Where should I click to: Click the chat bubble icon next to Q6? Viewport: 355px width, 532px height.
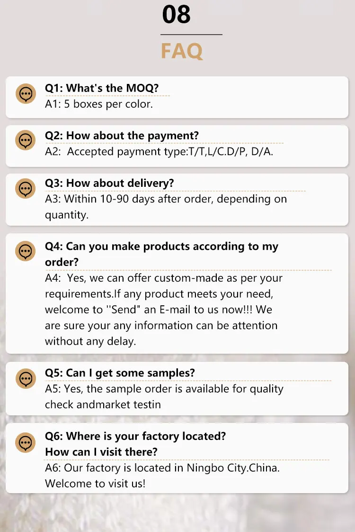point(26,442)
